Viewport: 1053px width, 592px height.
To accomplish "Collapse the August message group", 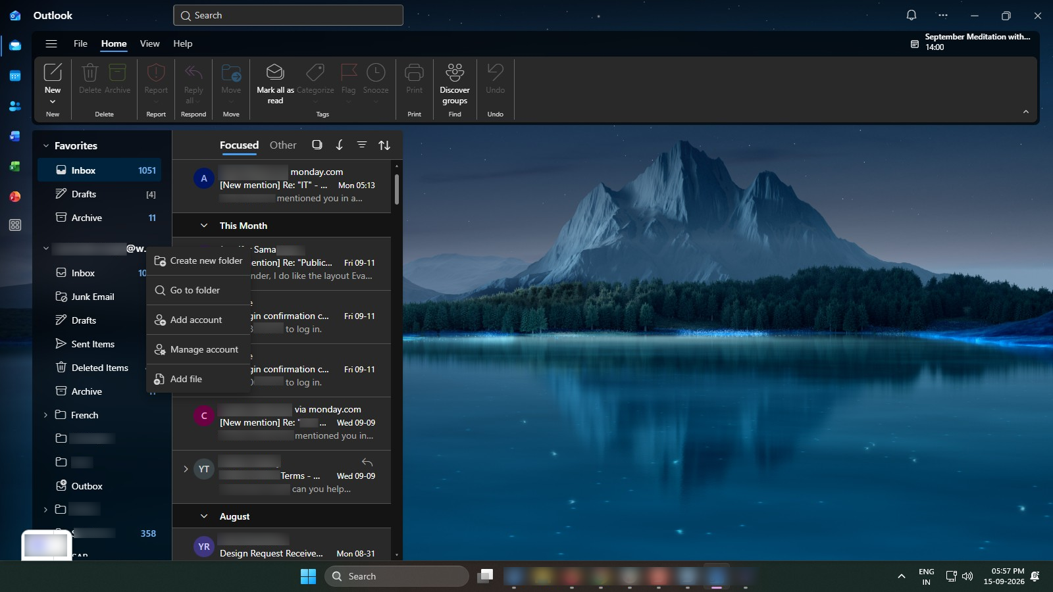I will pos(204,516).
